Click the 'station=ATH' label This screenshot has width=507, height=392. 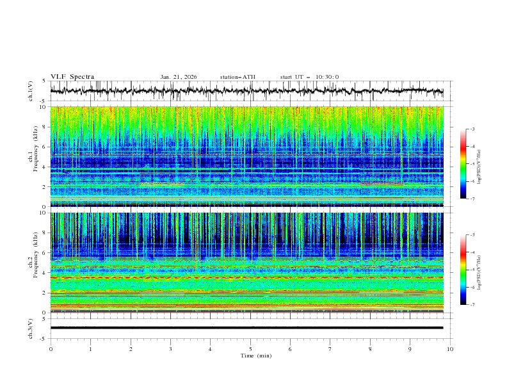click(x=237, y=77)
